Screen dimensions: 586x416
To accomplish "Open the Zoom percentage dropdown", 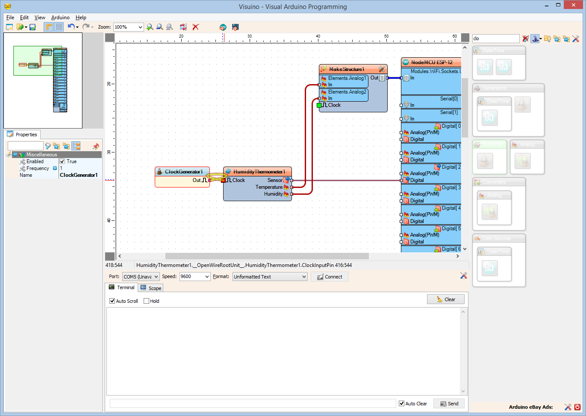I will [129, 27].
